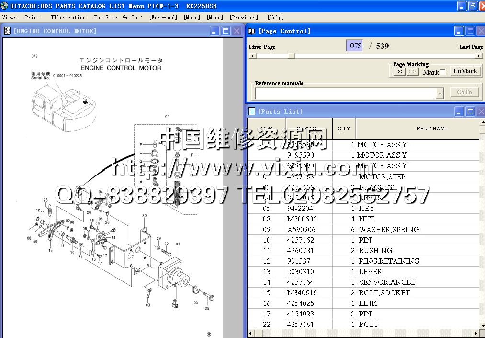Screen dimensions: 485x338
Task: Select the SENSOR;ANGLE row in parts list
Action: click(386, 282)
